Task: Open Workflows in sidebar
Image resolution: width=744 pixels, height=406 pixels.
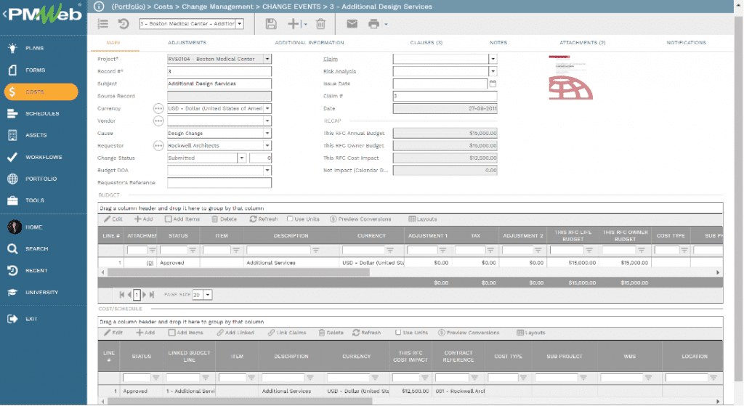Action: coord(43,157)
